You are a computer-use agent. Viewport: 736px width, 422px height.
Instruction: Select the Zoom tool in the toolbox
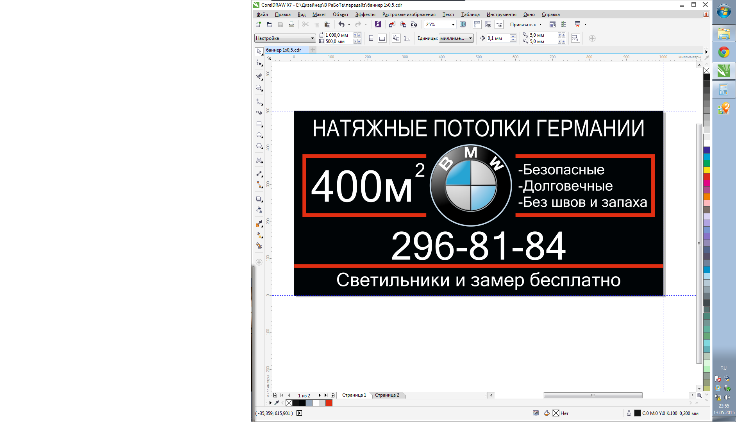point(259,88)
